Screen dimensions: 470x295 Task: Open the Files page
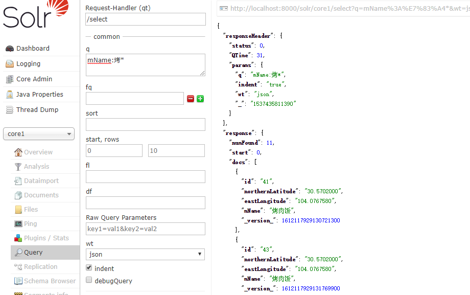click(x=31, y=210)
